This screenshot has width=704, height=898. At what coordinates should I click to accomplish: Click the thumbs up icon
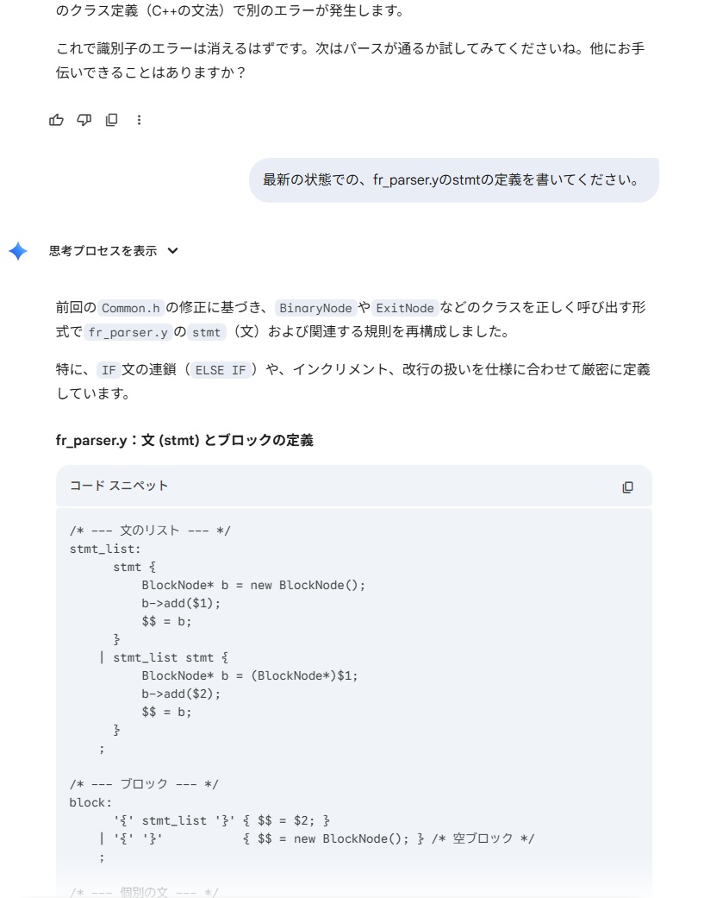(x=57, y=120)
